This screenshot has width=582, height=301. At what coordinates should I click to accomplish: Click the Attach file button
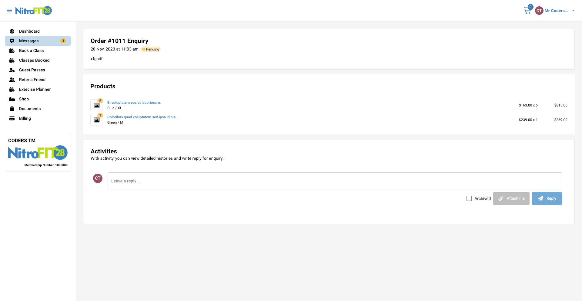[x=511, y=198]
